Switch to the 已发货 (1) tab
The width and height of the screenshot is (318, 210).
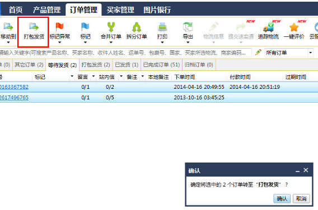(x=127, y=65)
